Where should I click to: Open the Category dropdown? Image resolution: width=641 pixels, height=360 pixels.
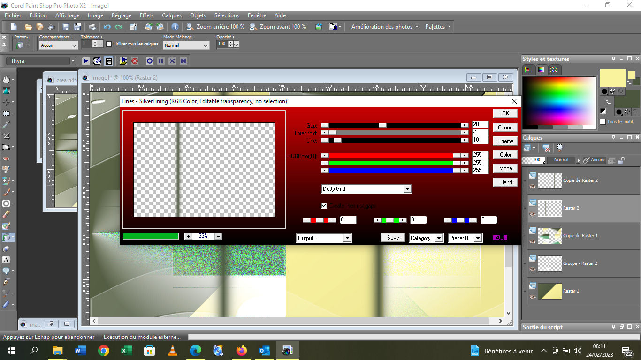click(426, 238)
